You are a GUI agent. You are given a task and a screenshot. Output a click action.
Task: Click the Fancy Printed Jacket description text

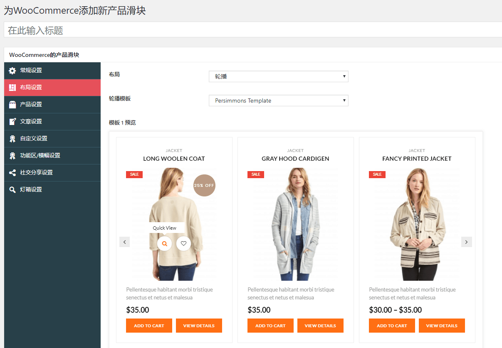pos(412,294)
